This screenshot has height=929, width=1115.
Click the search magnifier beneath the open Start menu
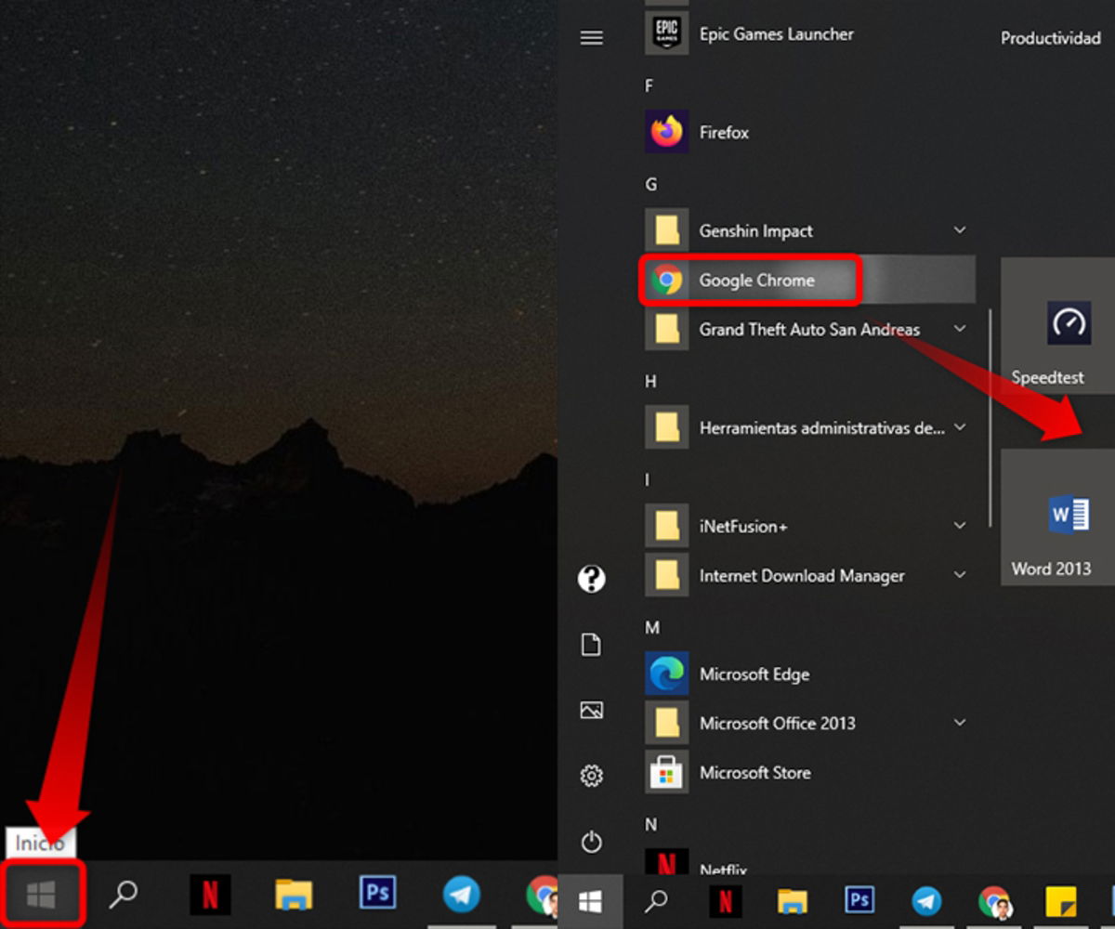657,900
